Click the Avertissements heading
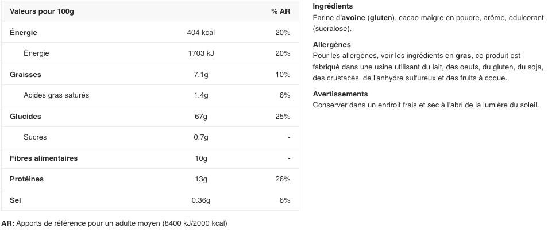Screen dimensions: 548x232 [x=340, y=94]
